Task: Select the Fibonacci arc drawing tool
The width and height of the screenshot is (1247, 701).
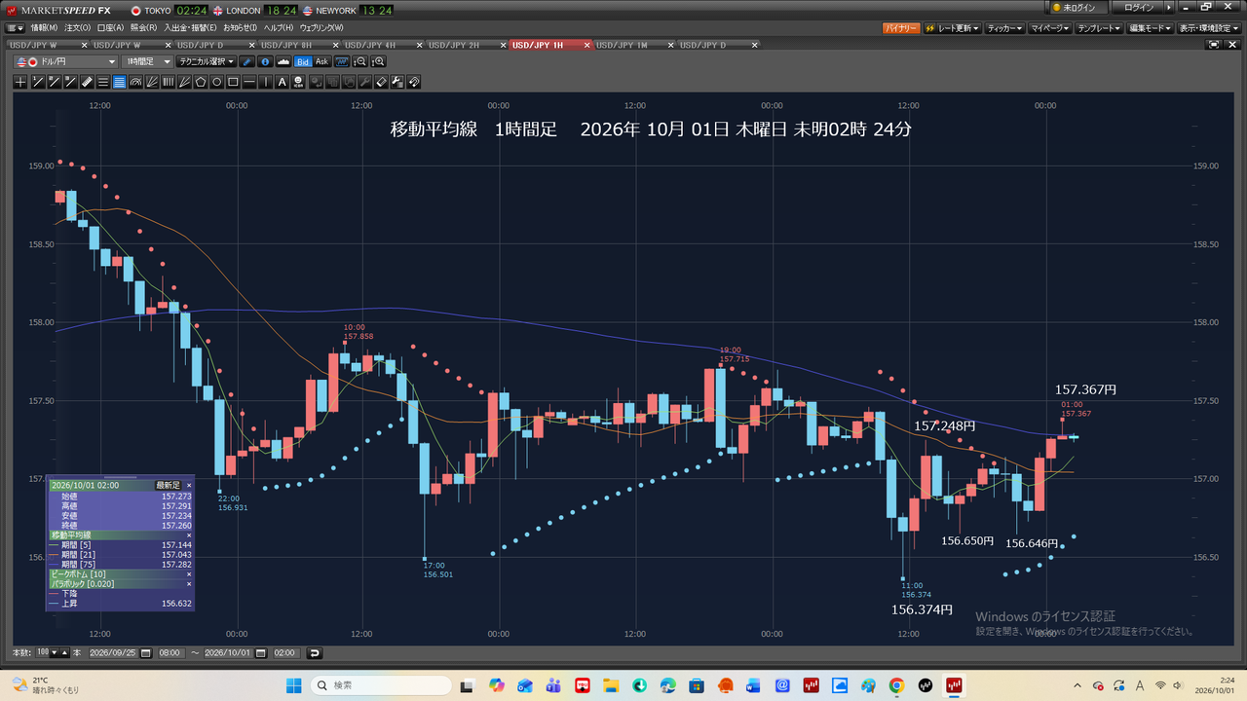Action: point(135,83)
